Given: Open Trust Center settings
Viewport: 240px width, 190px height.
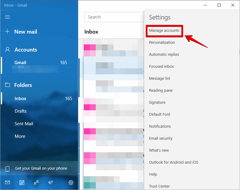Looking at the screenshot, I should tap(159, 186).
